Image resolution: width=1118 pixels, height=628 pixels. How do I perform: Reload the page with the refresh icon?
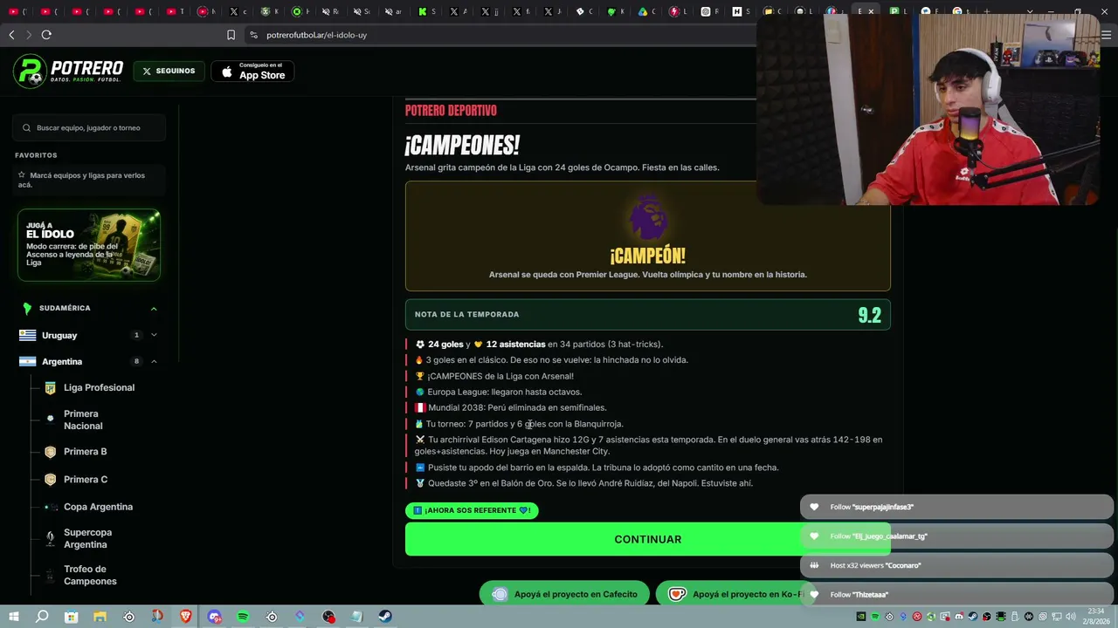[46, 35]
